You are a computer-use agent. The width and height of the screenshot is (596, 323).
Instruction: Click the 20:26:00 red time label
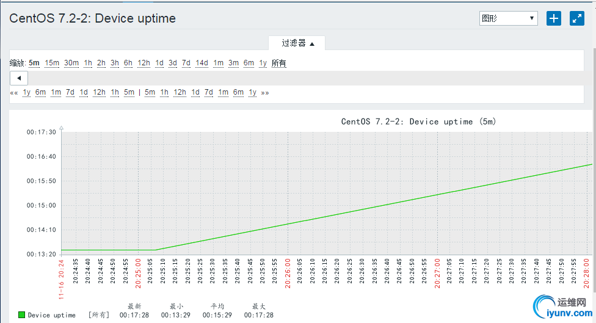[288, 273]
